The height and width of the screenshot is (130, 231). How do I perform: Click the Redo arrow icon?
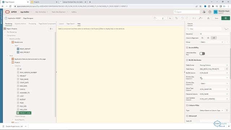tap(187, 18)
